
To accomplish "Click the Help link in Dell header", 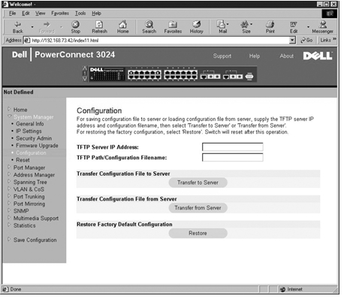I will [255, 56].
